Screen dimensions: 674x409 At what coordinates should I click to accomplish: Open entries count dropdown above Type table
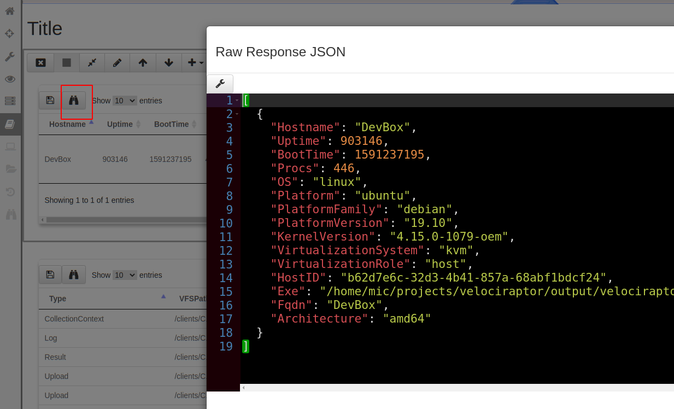pyautogui.click(x=125, y=275)
